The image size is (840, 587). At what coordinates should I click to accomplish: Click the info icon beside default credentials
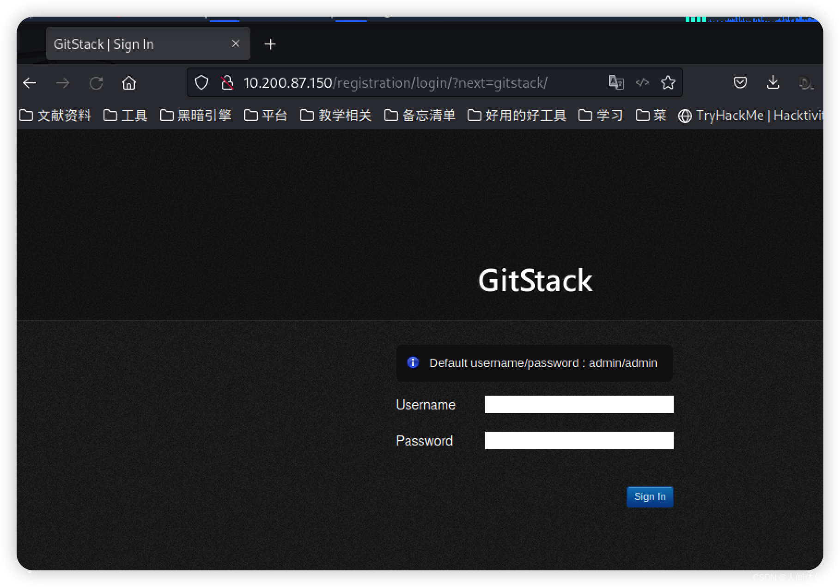tap(413, 362)
